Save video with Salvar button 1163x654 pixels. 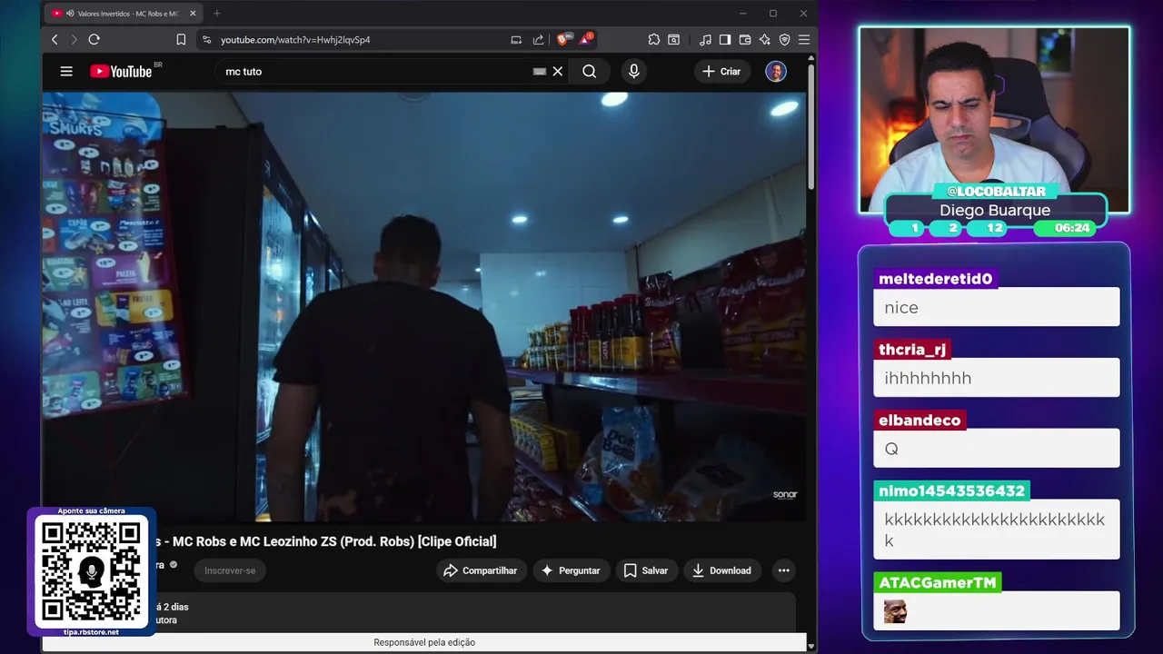pos(646,570)
